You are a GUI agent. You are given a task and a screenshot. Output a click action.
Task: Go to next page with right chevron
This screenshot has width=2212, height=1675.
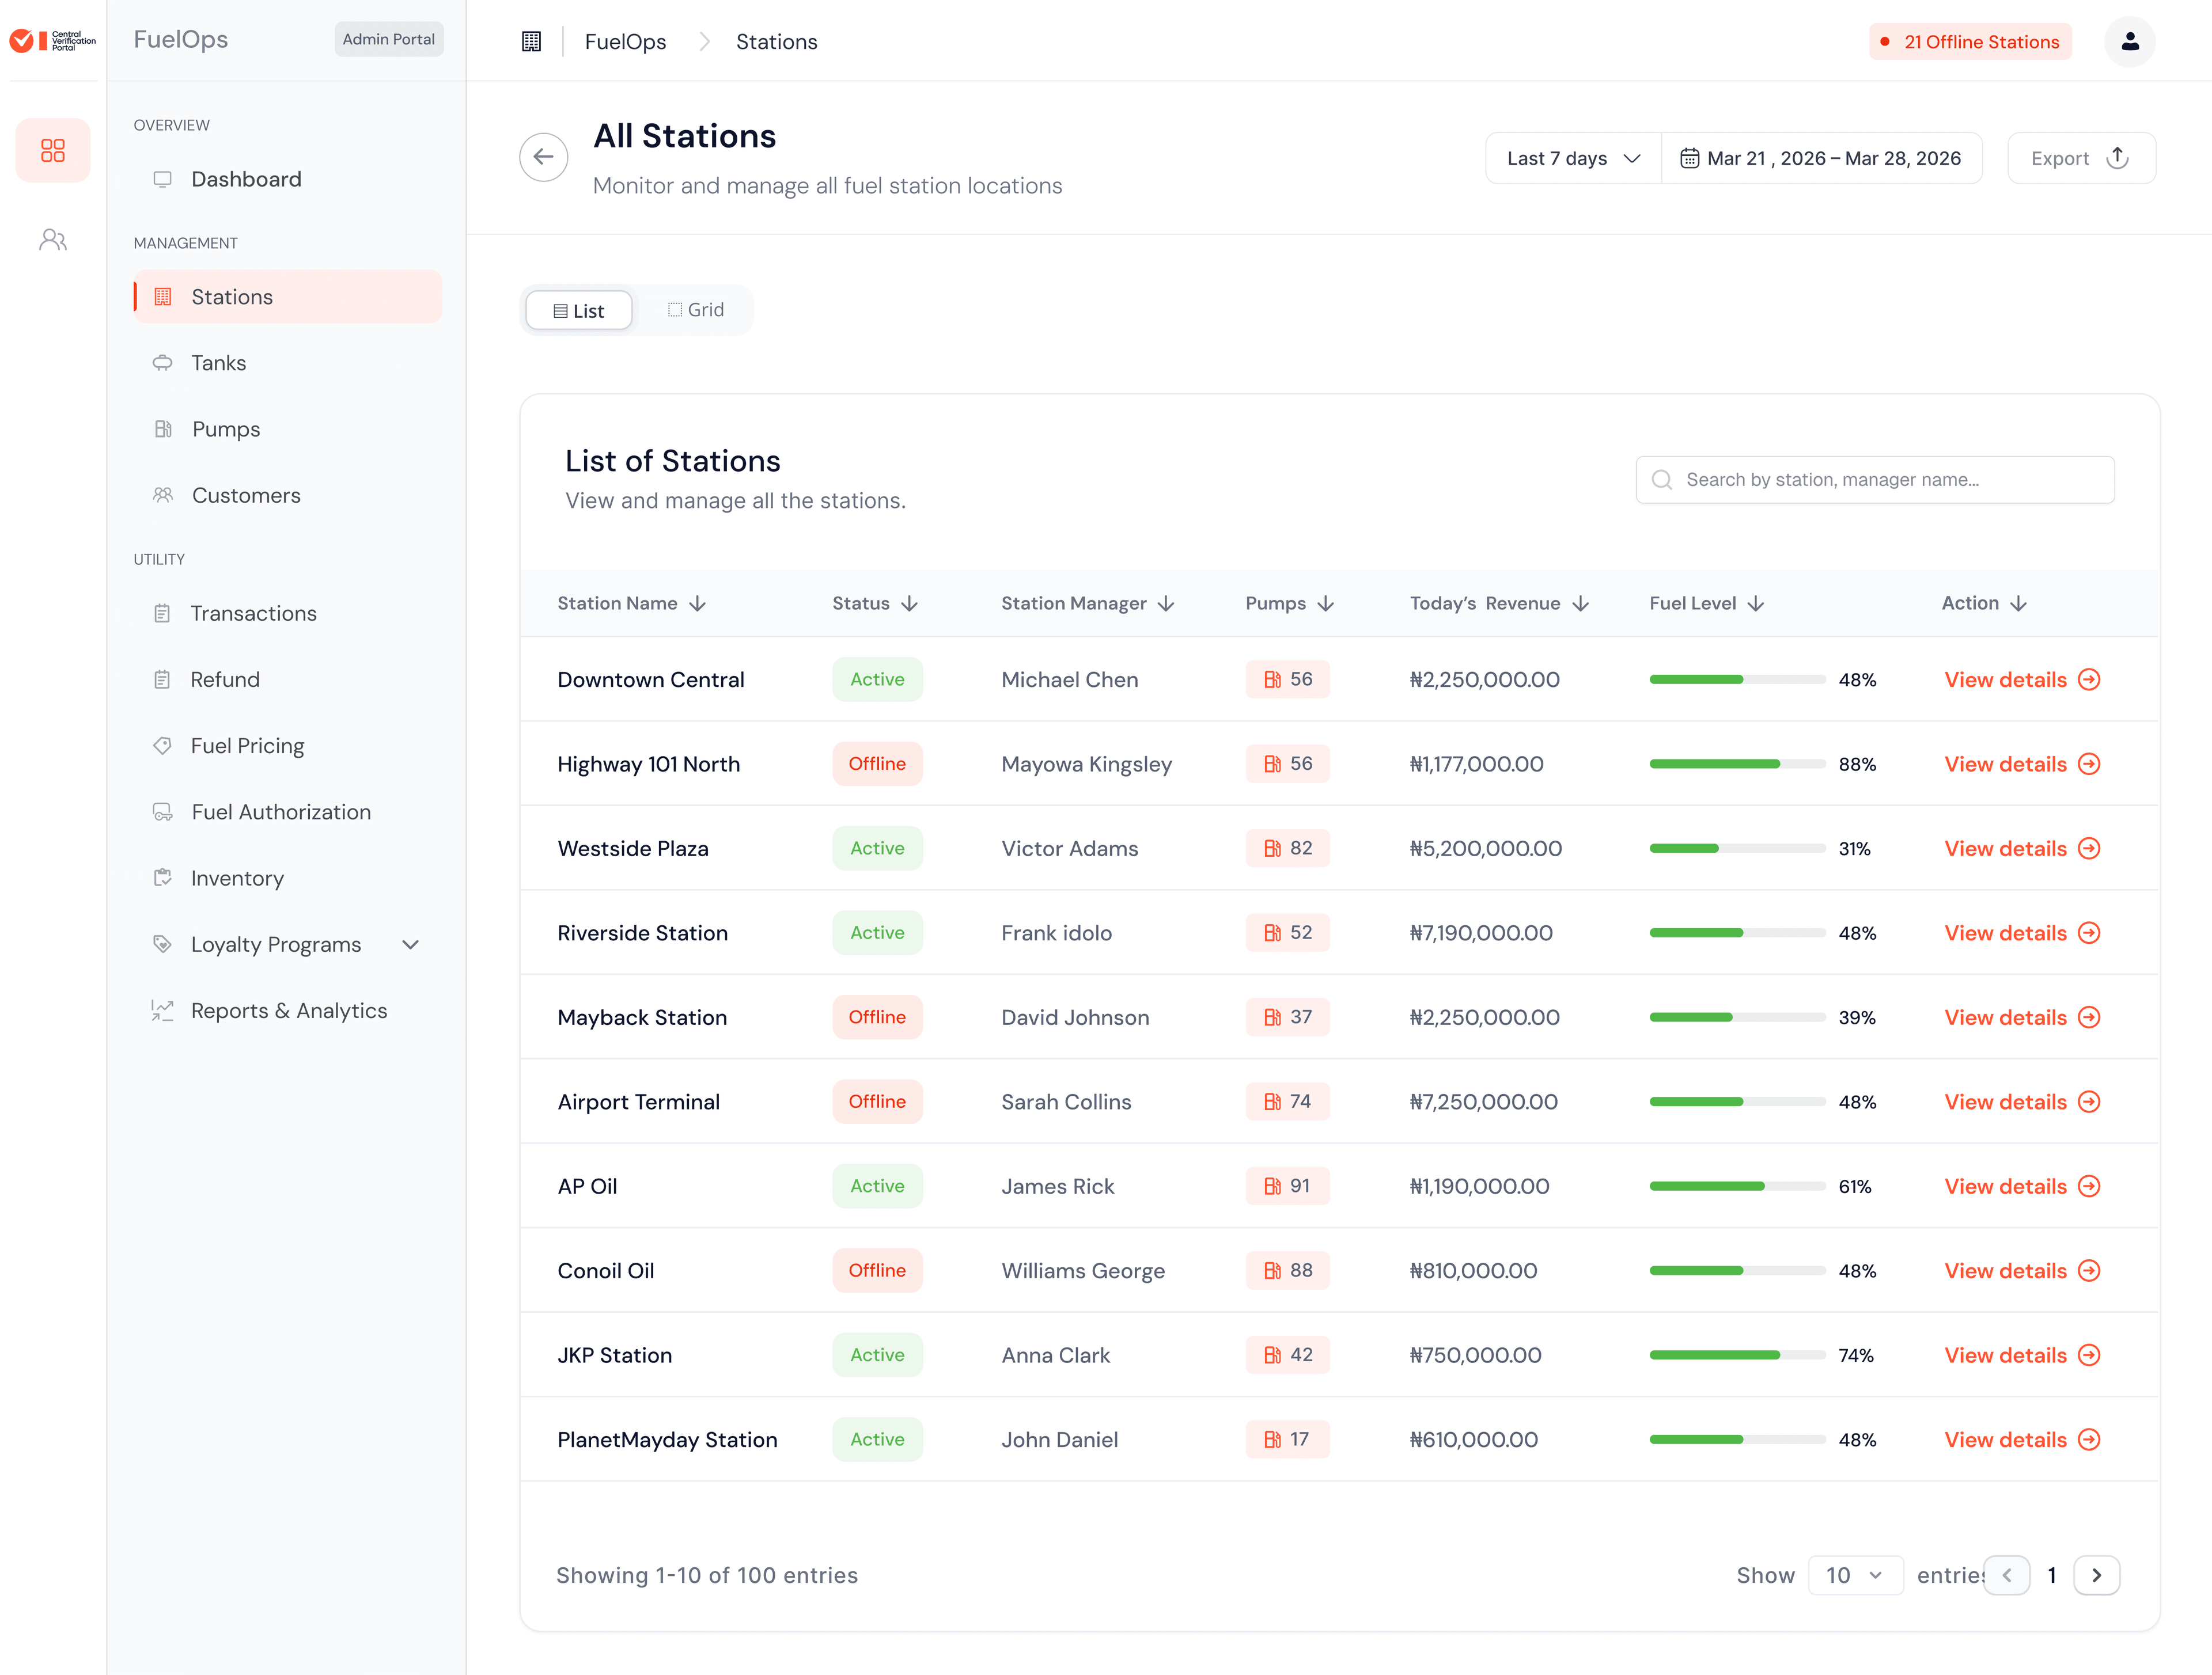(x=2096, y=1575)
